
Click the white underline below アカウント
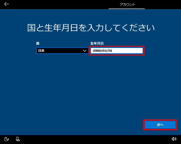coord(127,9)
